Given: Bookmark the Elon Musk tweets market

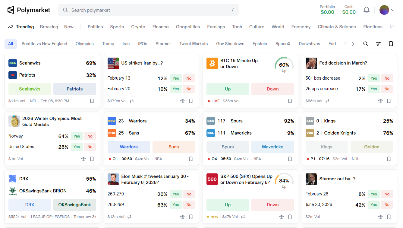Looking at the screenshot, I should pos(191,217).
